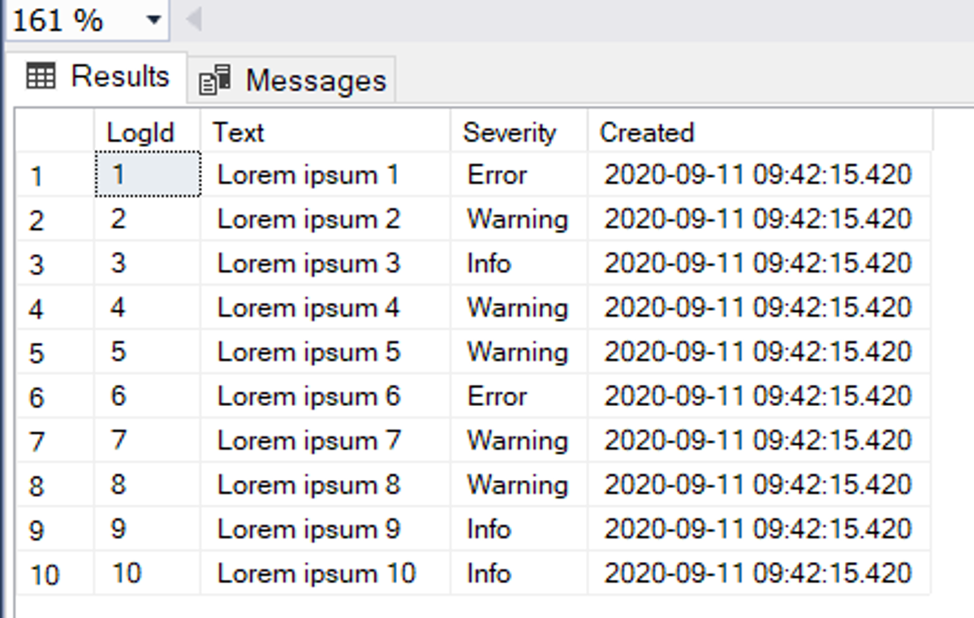The width and height of the screenshot is (974, 618).
Task: Select the Text column header
Action: tap(325, 132)
